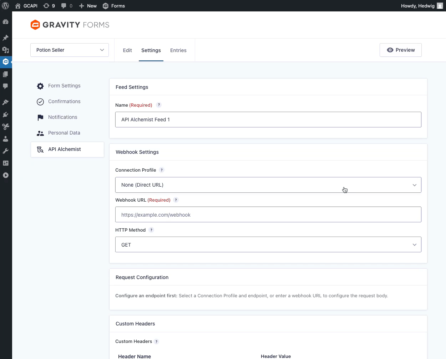This screenshot has width=446, height=359.
Task: Select Gravity Forms in the admin sidebar
Action: pos(5,62)
